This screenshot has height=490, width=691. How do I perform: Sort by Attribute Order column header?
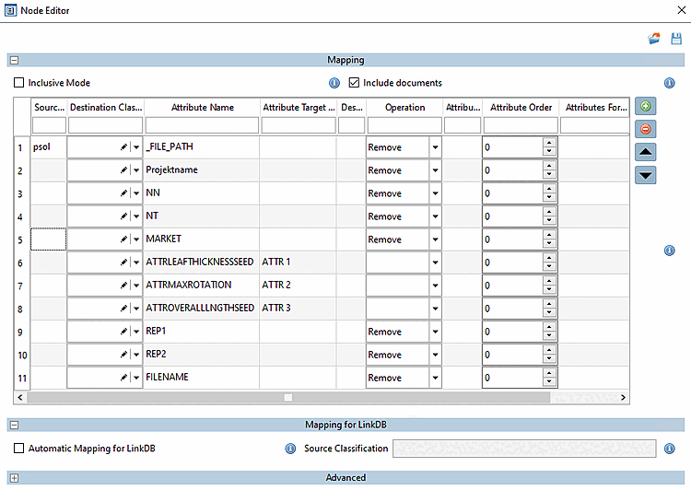point(521,108)
